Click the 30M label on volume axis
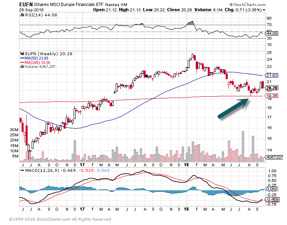Screen dimensions: 287x225 14,129
